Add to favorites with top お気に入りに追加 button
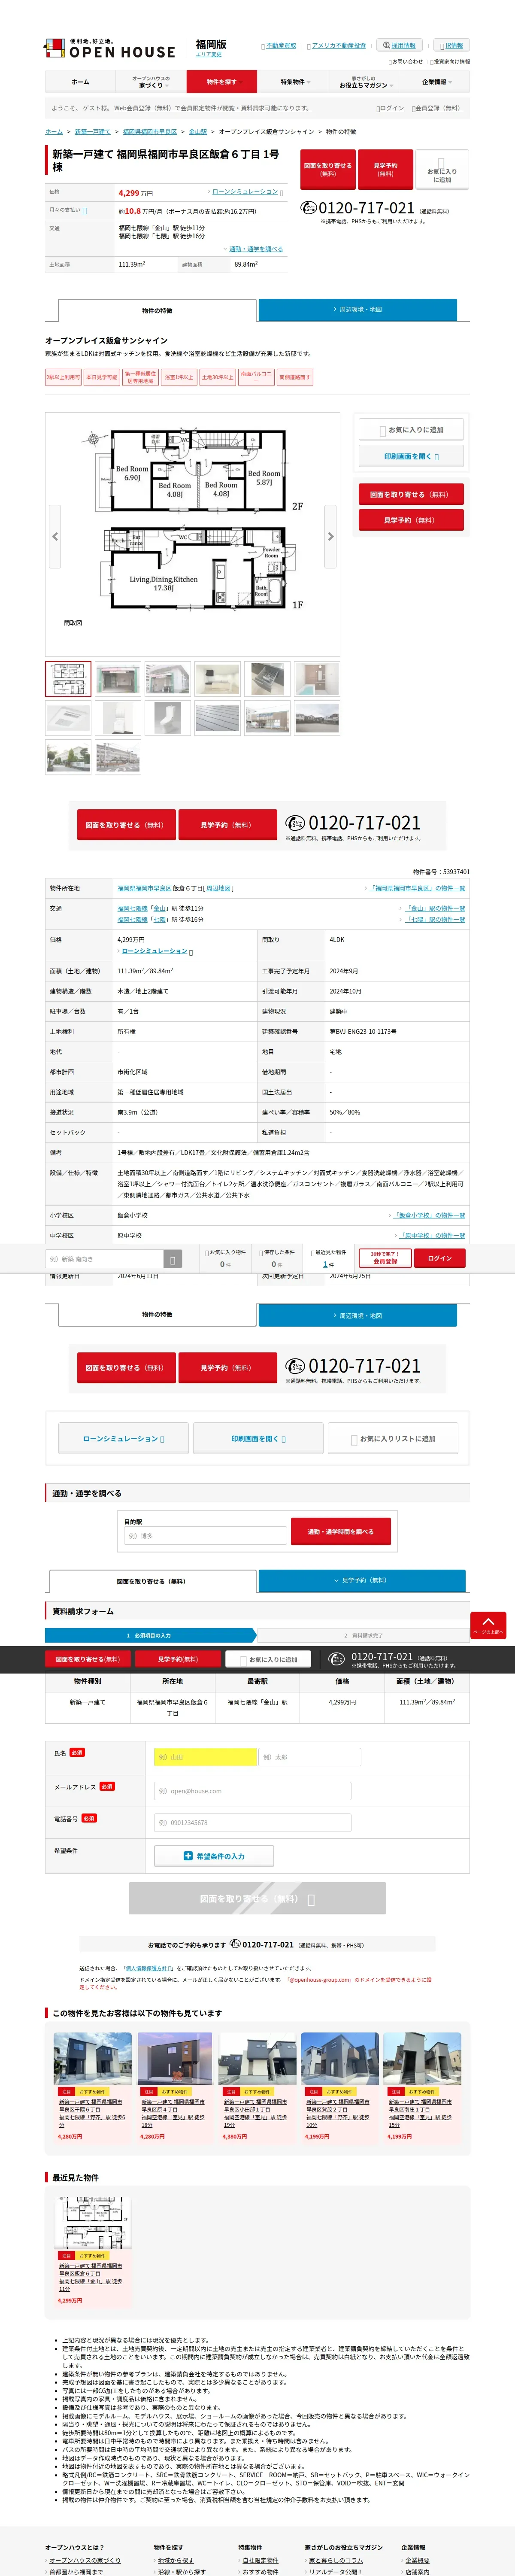The image size is (515, 2576). (442, 170)
